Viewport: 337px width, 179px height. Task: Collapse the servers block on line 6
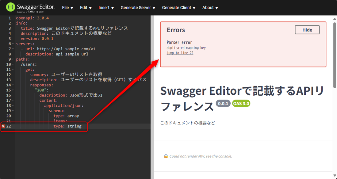coord(13,44)
